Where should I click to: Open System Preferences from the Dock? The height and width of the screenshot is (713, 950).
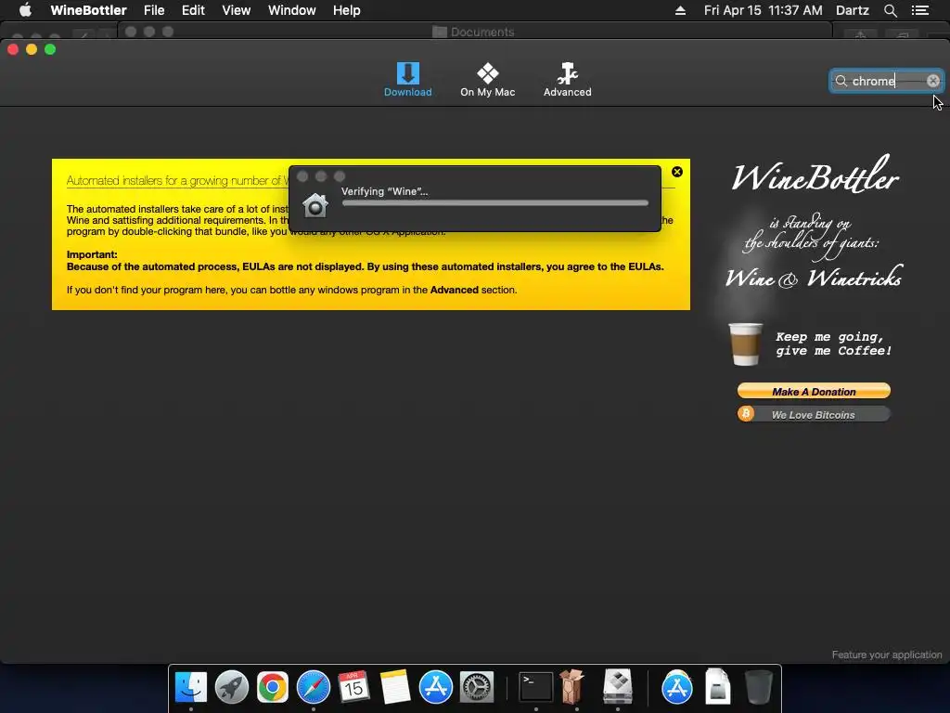pyautogui.click(x=477, y=687)
